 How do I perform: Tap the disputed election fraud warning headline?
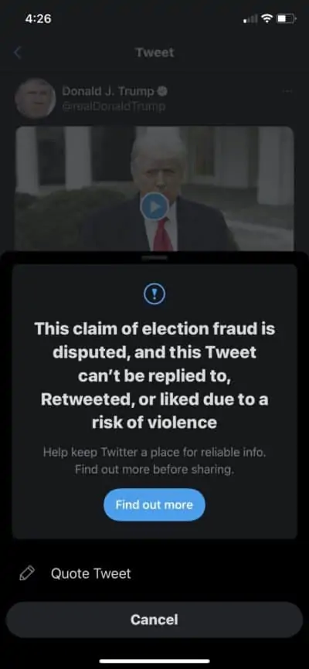click(154, 375)
